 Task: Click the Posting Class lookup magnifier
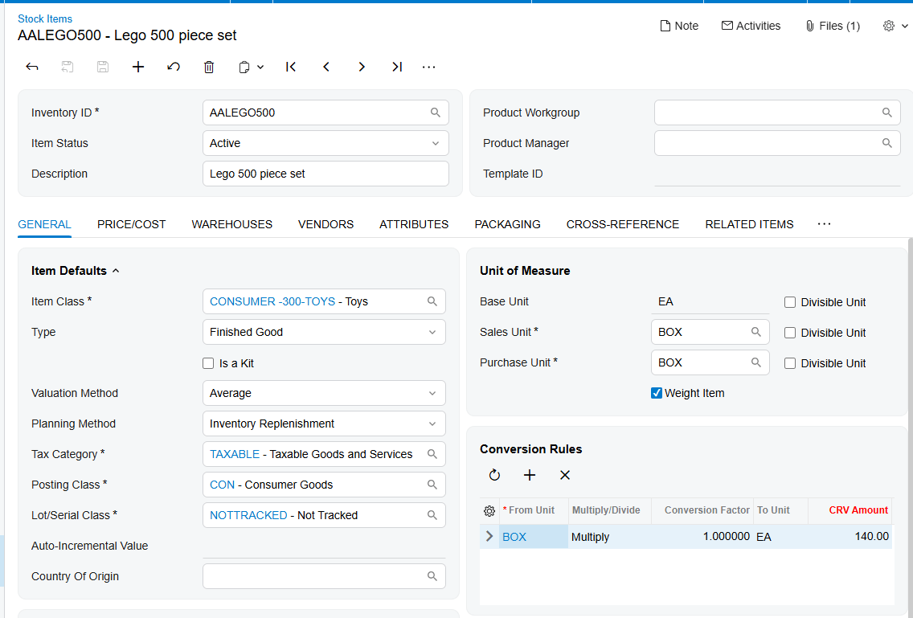coord(432,484)
